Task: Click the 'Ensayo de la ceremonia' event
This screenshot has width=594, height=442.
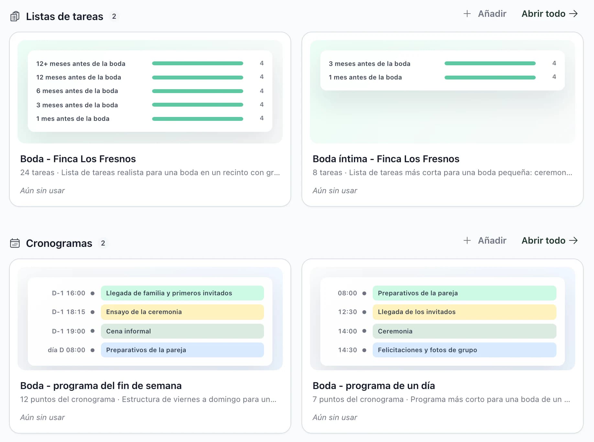Action: pos(182,312)
